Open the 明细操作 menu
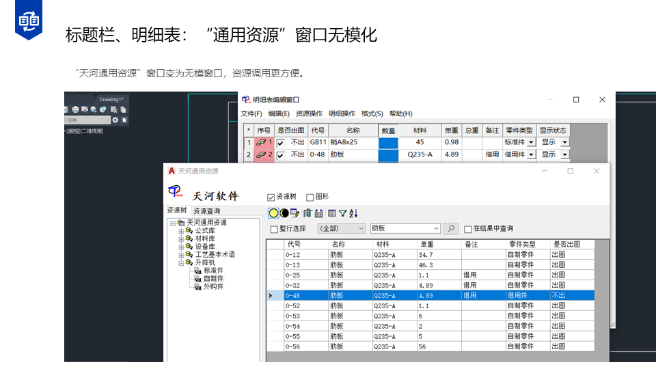Screen dimensions: 656x369 coord(342,114)
